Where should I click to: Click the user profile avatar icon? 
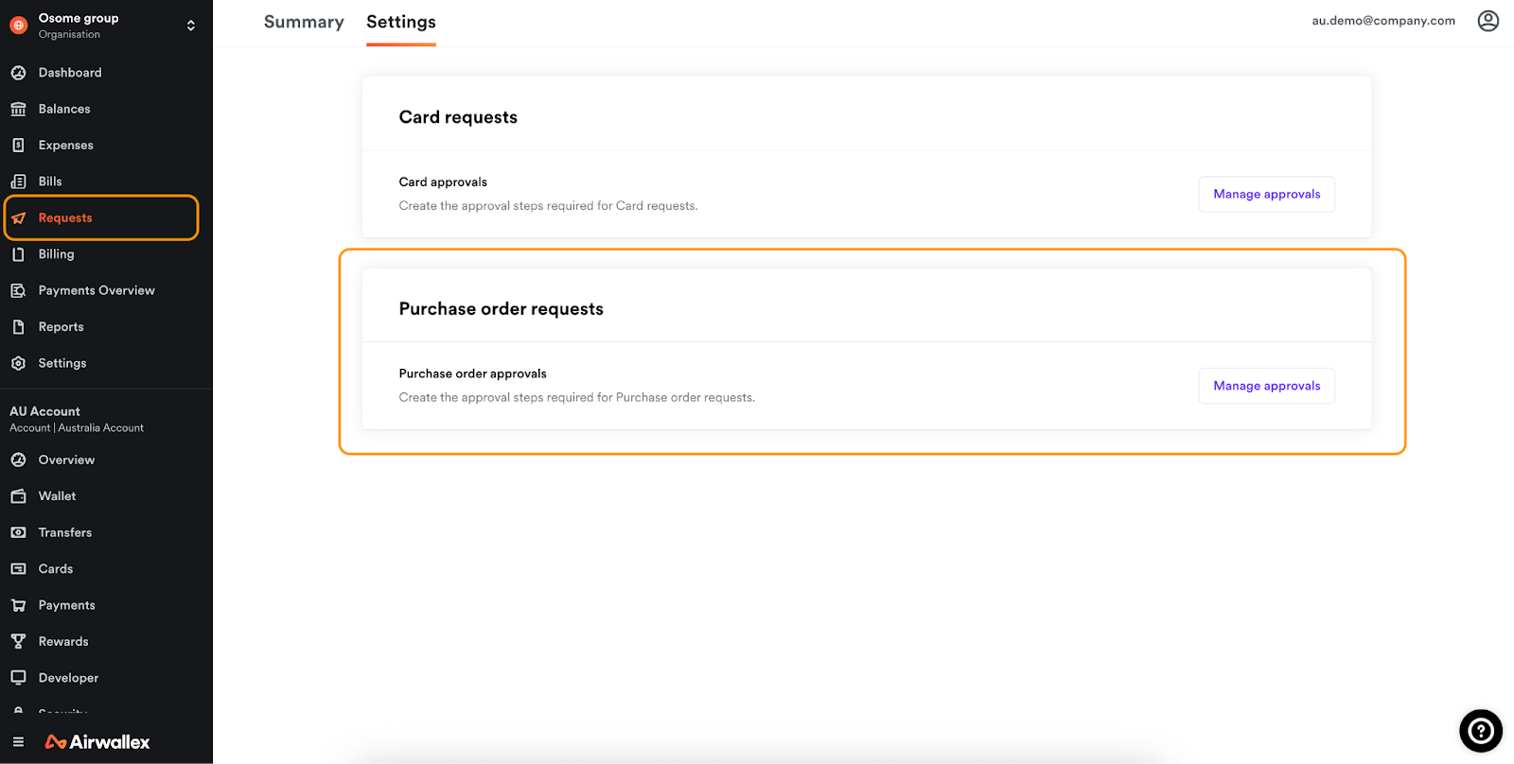point(1488,21)
